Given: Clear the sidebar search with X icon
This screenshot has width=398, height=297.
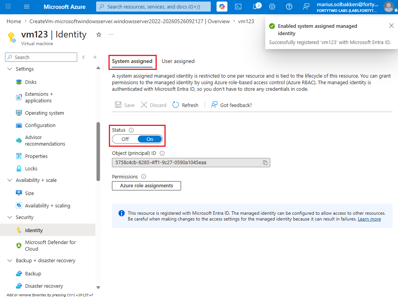Looking at the screenshot, I should 83,57.
